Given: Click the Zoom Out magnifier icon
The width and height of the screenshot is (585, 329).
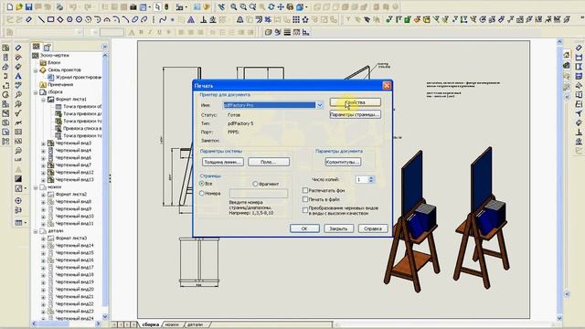Looking at the screenshot, I should pyautogui.click(x=243, y=6).
